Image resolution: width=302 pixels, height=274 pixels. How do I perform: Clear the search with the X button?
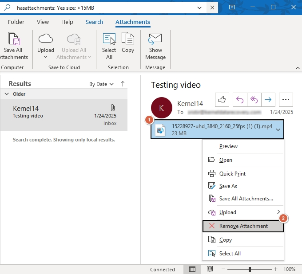click(212, 8)
